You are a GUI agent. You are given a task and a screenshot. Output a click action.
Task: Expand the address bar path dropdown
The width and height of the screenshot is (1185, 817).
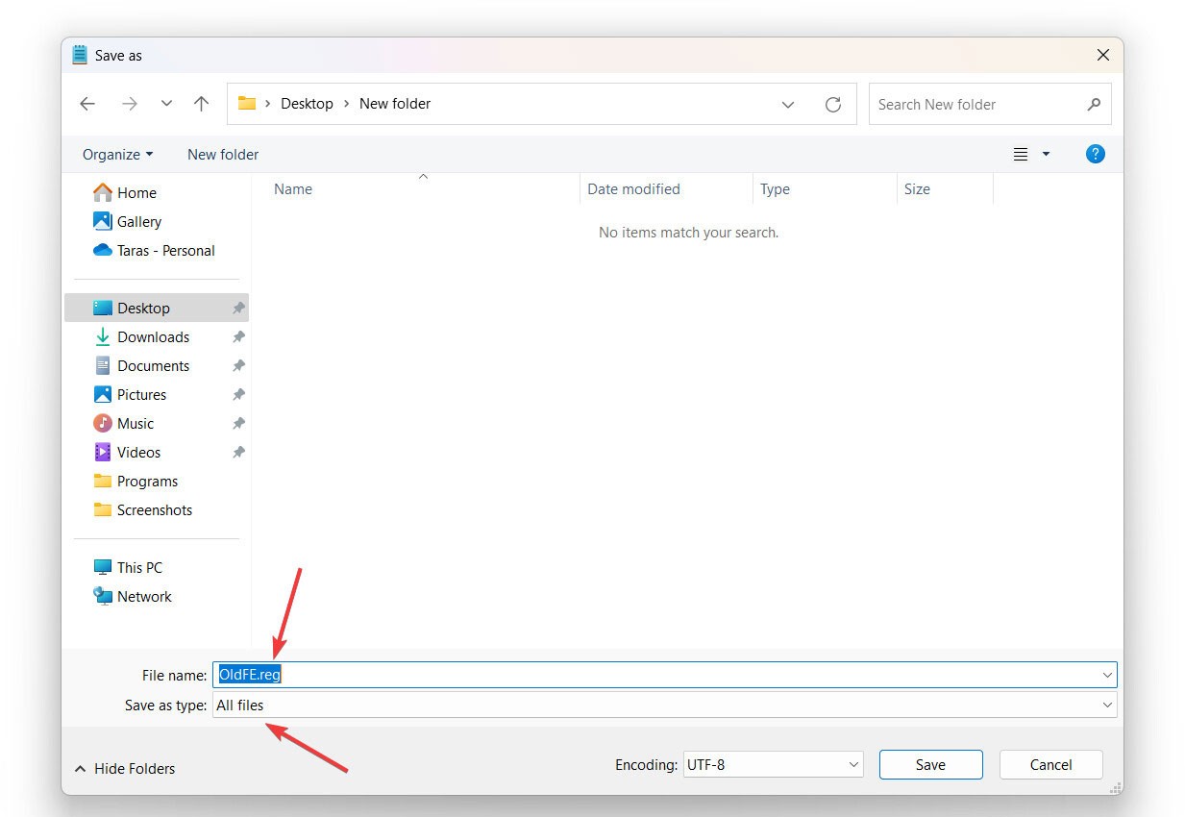pos(788,105)
